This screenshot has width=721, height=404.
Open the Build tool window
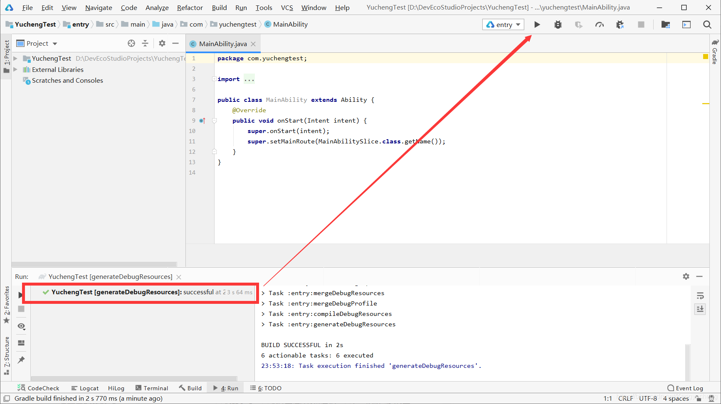tap(190, 388)
